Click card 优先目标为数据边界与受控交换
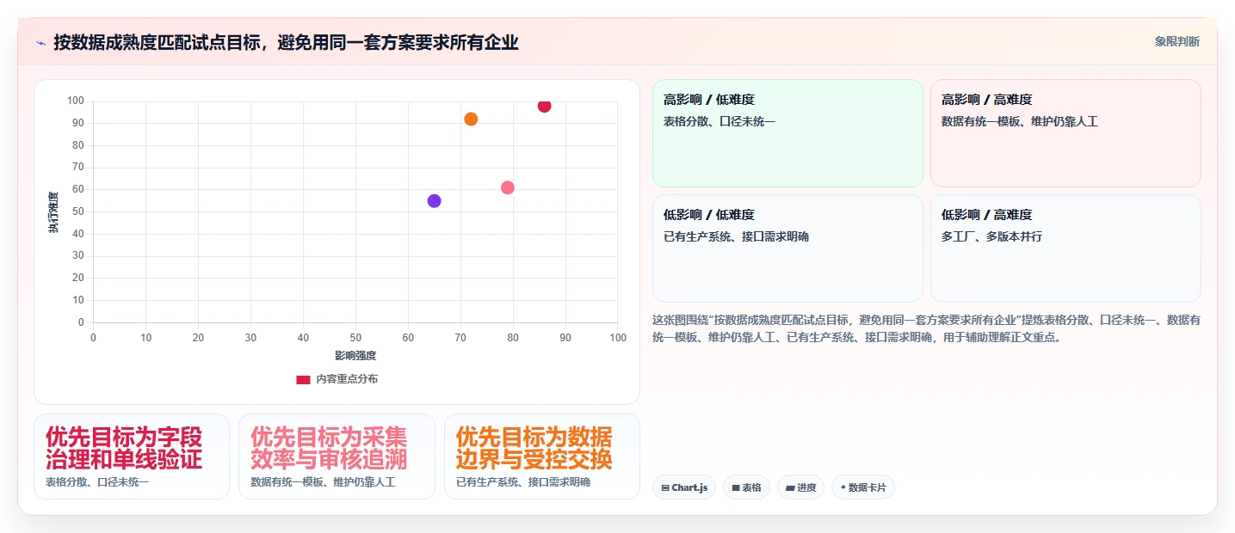Viewport: 1235px width, 533px height. 542,456
